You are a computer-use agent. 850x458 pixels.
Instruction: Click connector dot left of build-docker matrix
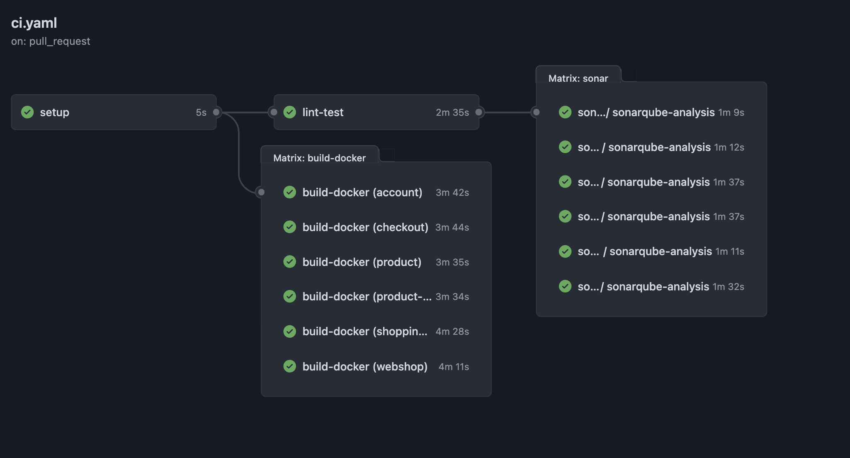click(261, 192)
